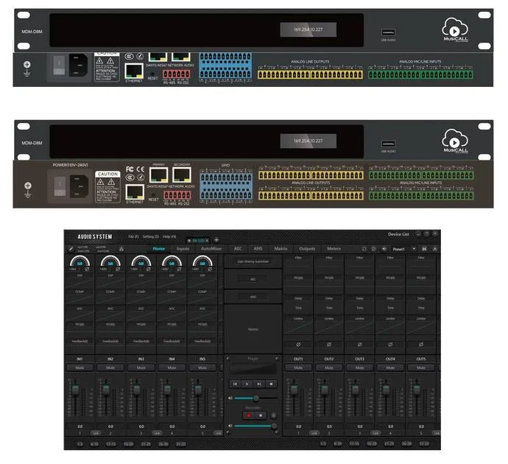Open the File menu
The height and width of the screenshot is (464, 508).
pos(133,236)
